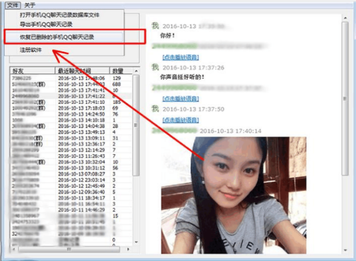
Task: Click message count 56 cell
Action: click(115, 168)
